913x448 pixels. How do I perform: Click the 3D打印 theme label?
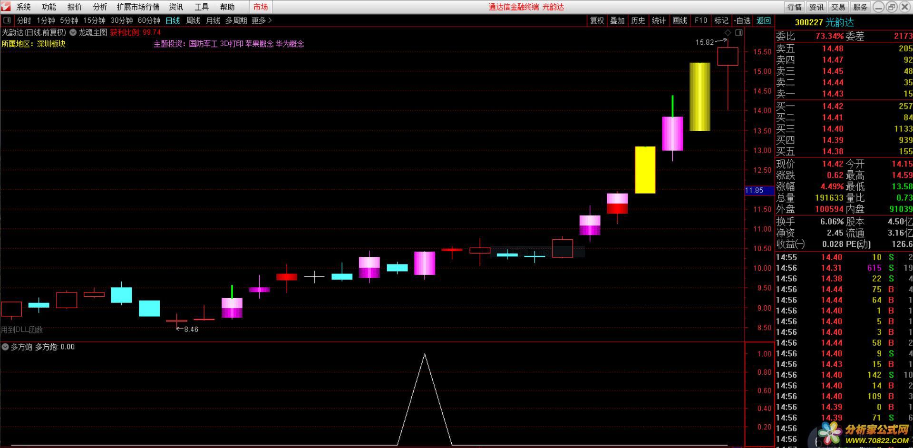pyautogui.click(x=232, y=44)
